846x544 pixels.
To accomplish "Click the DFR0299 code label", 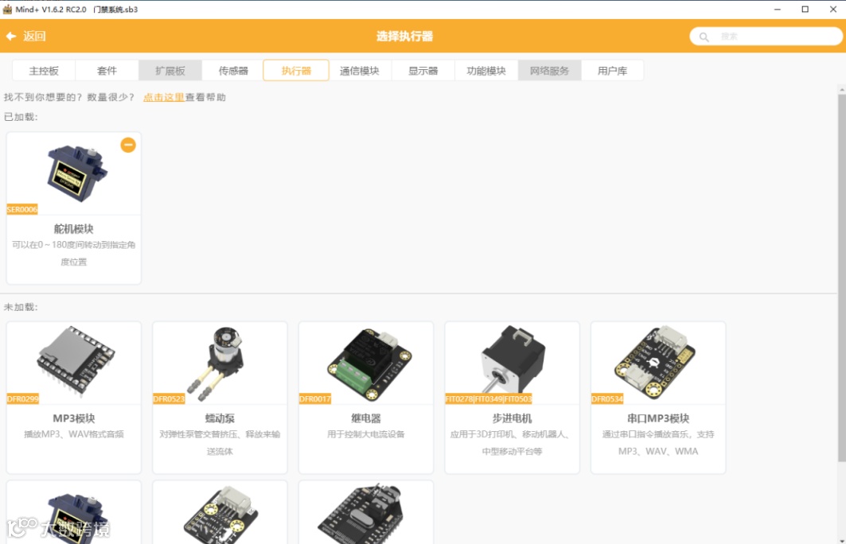I will [22, 399].
